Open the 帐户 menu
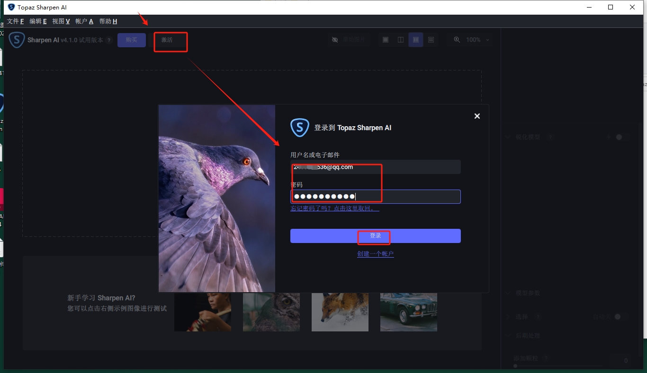This screenshot has height=373, width=647. click(84, 21)
